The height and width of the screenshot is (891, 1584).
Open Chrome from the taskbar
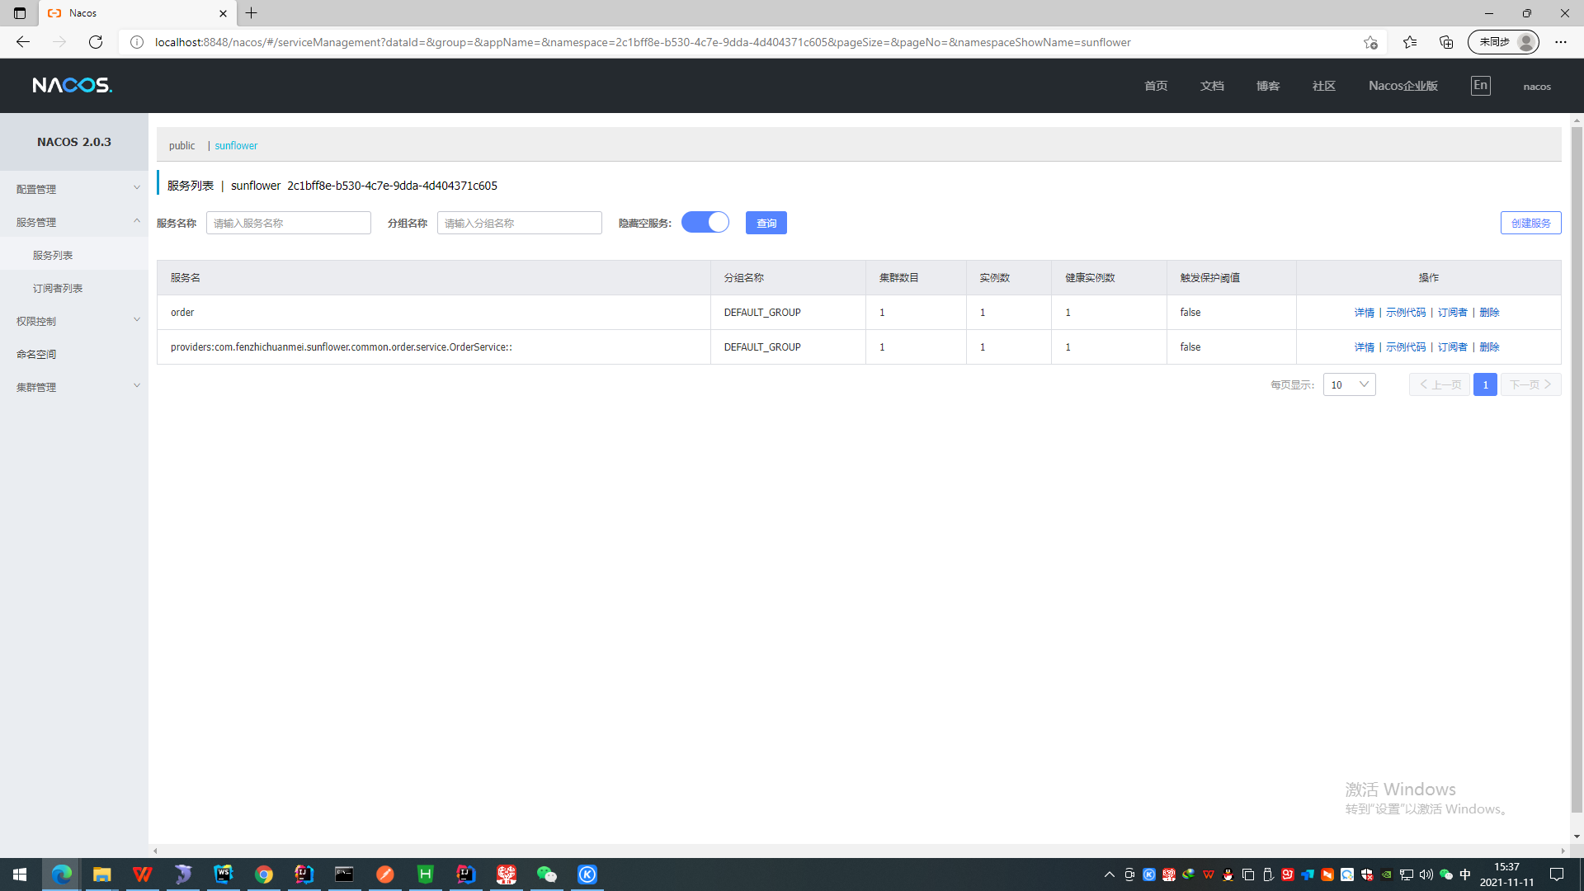[263, 874]
